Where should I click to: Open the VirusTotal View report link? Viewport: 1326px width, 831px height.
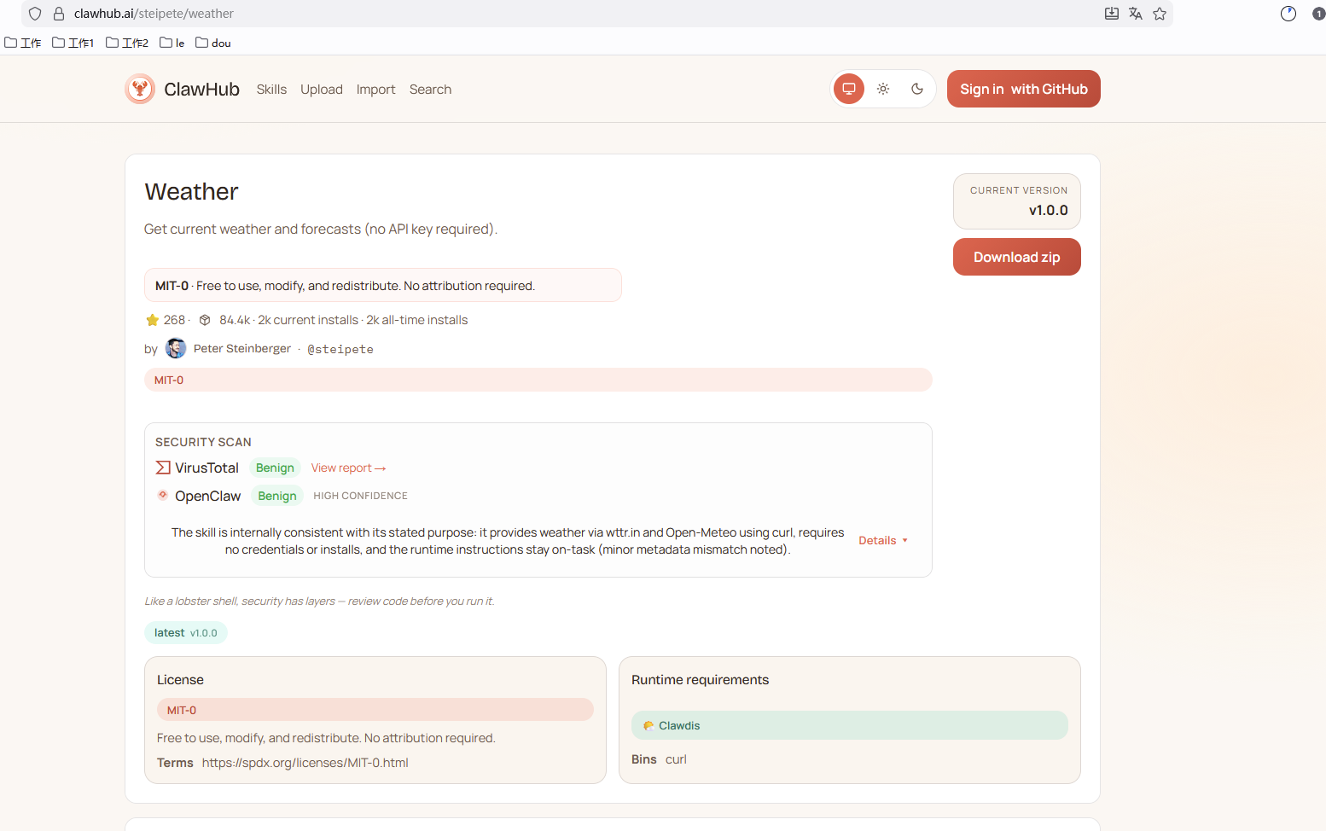(x=348, y=468)
